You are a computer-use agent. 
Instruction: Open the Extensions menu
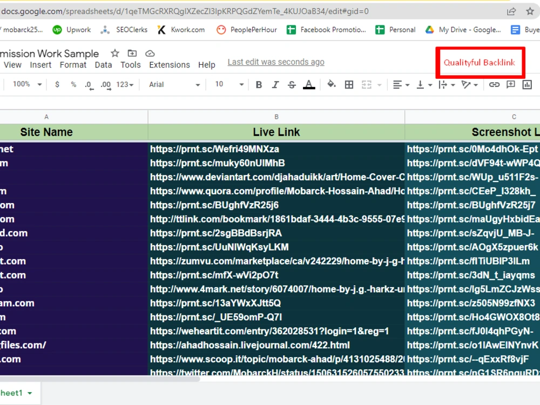pyautogui.click(x=170, y=65)
